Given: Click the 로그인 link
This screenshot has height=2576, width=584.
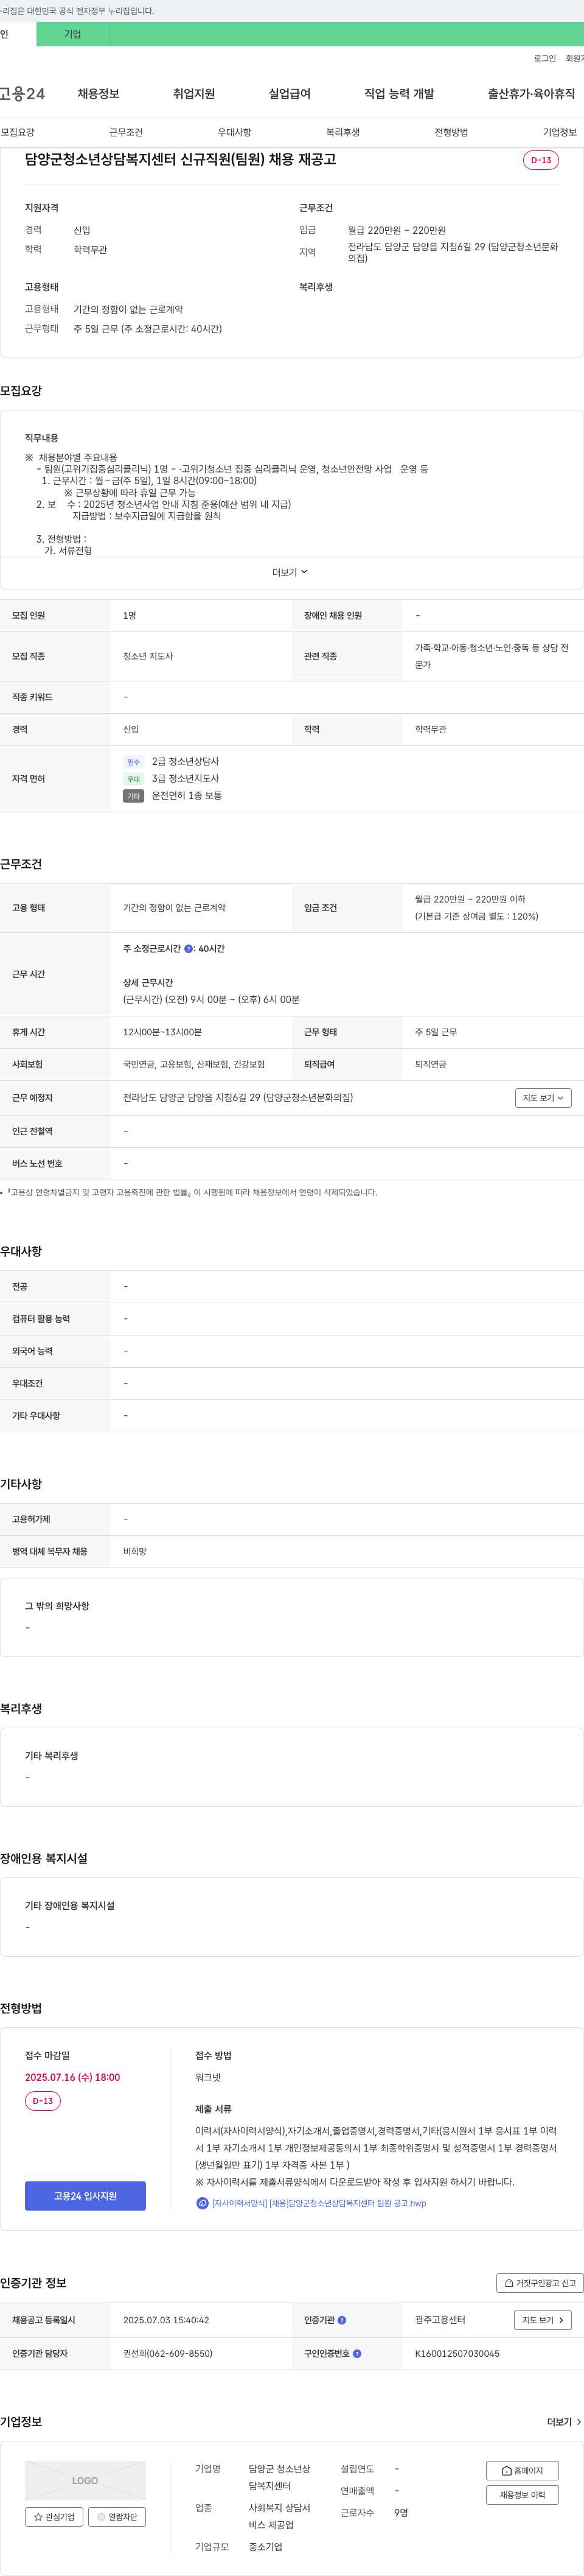Looking at the screenshot, I should 544,59.
